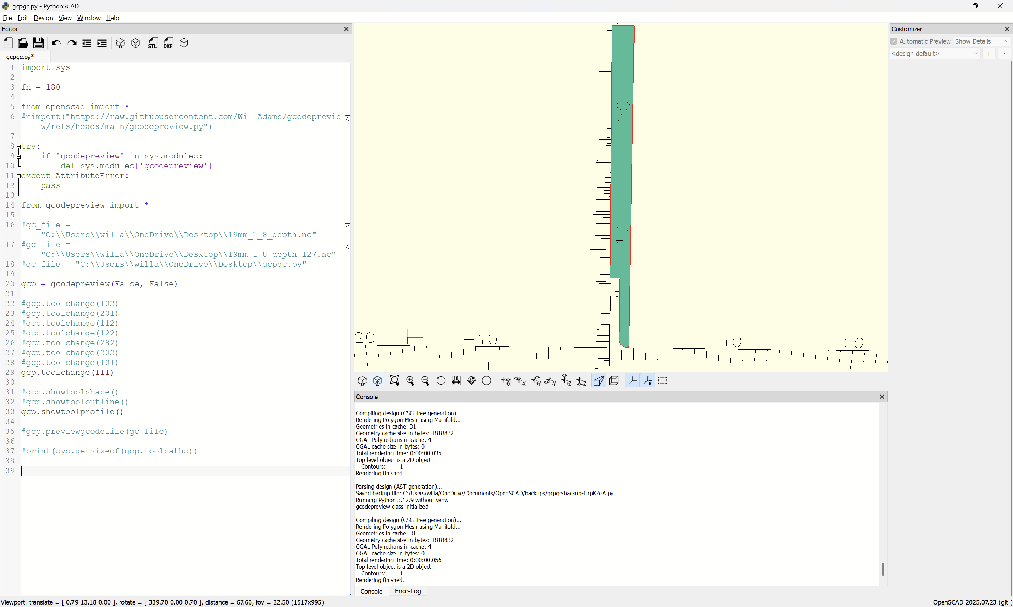This screenshot has width=1013, height=607.
Task: Zoom in the 3D viewport
Action: tap(410, 381)
